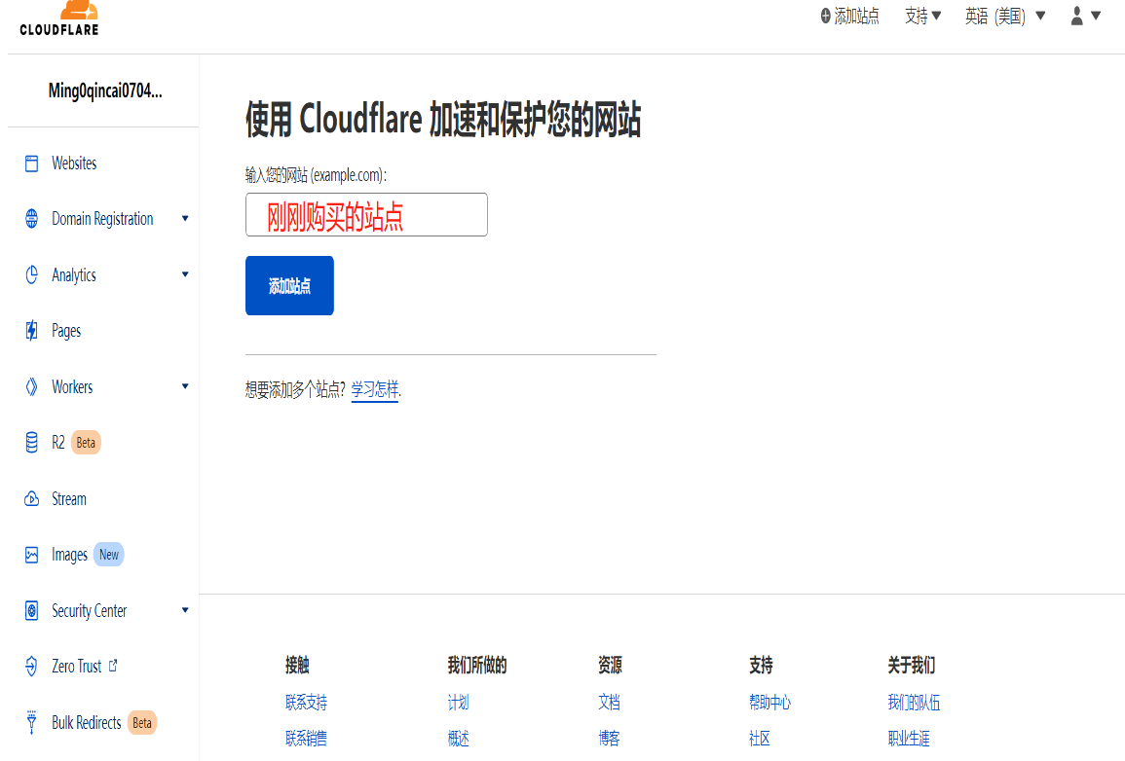The height and width of the screenshot is (761, 1125).
Task: Click the Workers diamond icon
Action: click(x=31, y=387)
